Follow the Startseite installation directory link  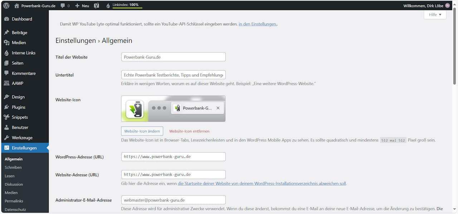[262, 183]
